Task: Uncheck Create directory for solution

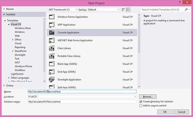Action: coord(141,102)
